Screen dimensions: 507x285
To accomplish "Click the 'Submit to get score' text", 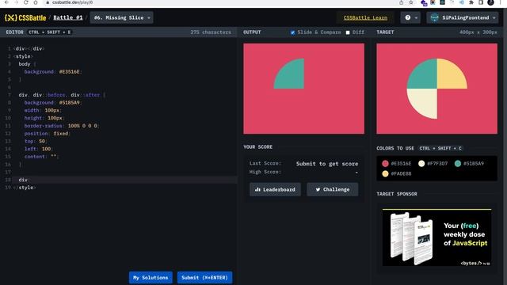I will 327,164.
